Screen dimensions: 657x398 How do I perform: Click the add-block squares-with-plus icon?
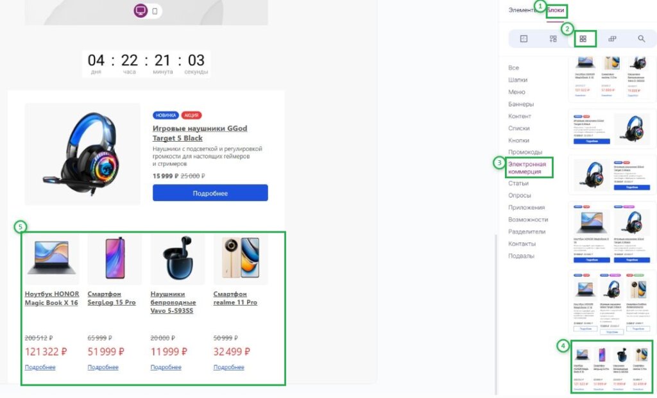coord(553,39)
